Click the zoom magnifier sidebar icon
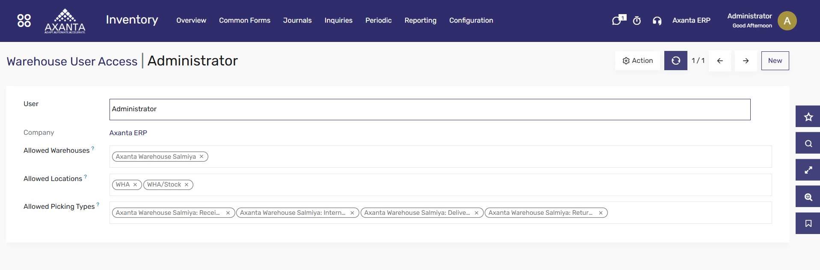Image resolution: width=820 pixels, height=270 pixels. (808, 197)
